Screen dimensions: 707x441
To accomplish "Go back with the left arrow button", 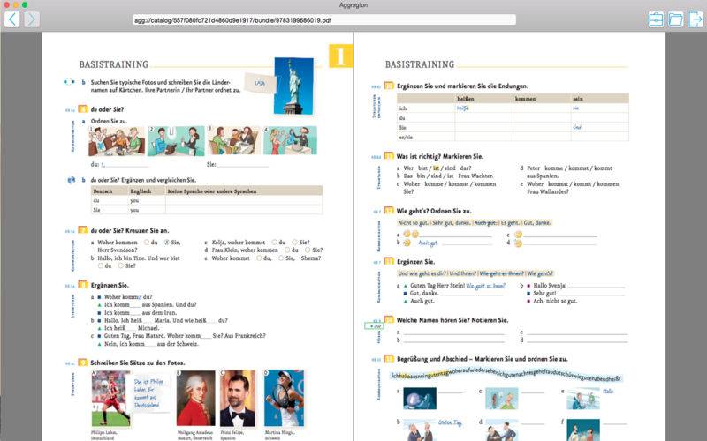I will click(x=12, y=19).
